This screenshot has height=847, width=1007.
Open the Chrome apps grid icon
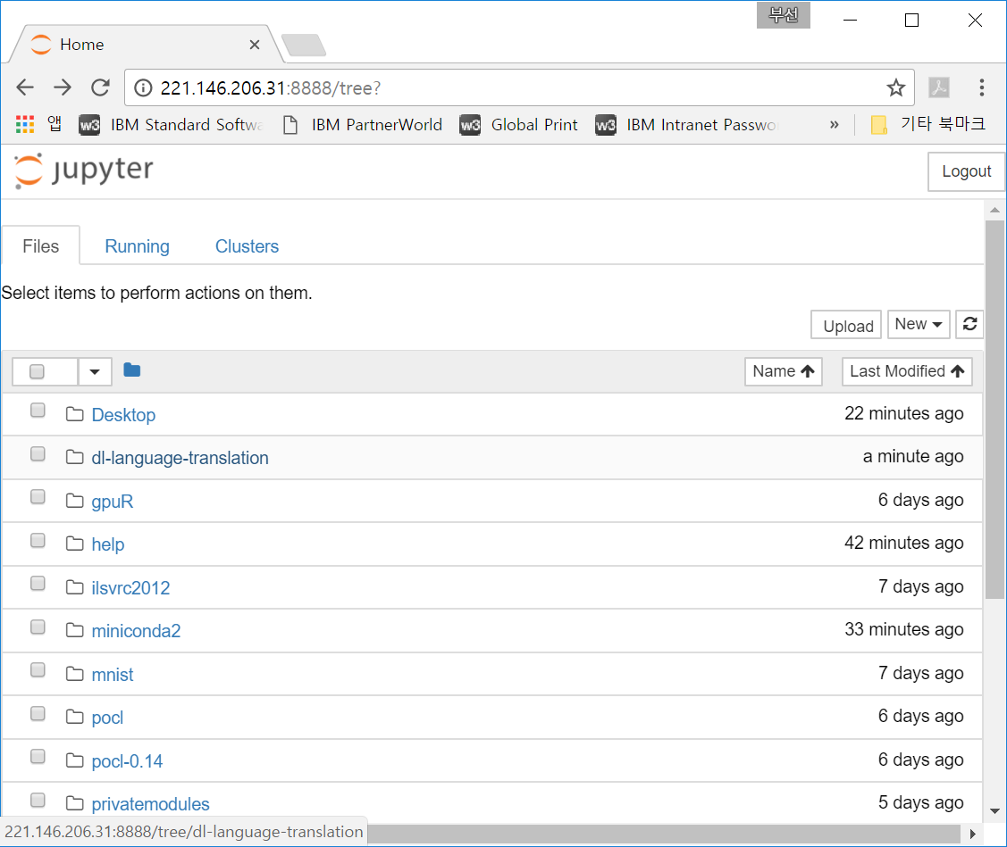pyautogui.click(x=23, y=124)
